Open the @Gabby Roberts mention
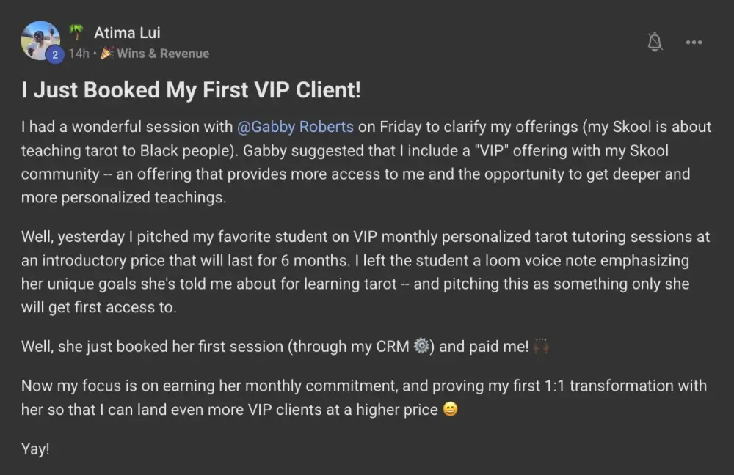Image resolution: width=734 pixels, height=475 pixels. 295,127
